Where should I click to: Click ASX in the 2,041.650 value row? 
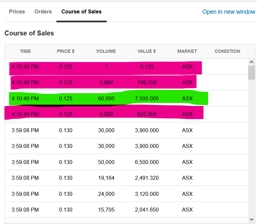click(x=187, y=210)
